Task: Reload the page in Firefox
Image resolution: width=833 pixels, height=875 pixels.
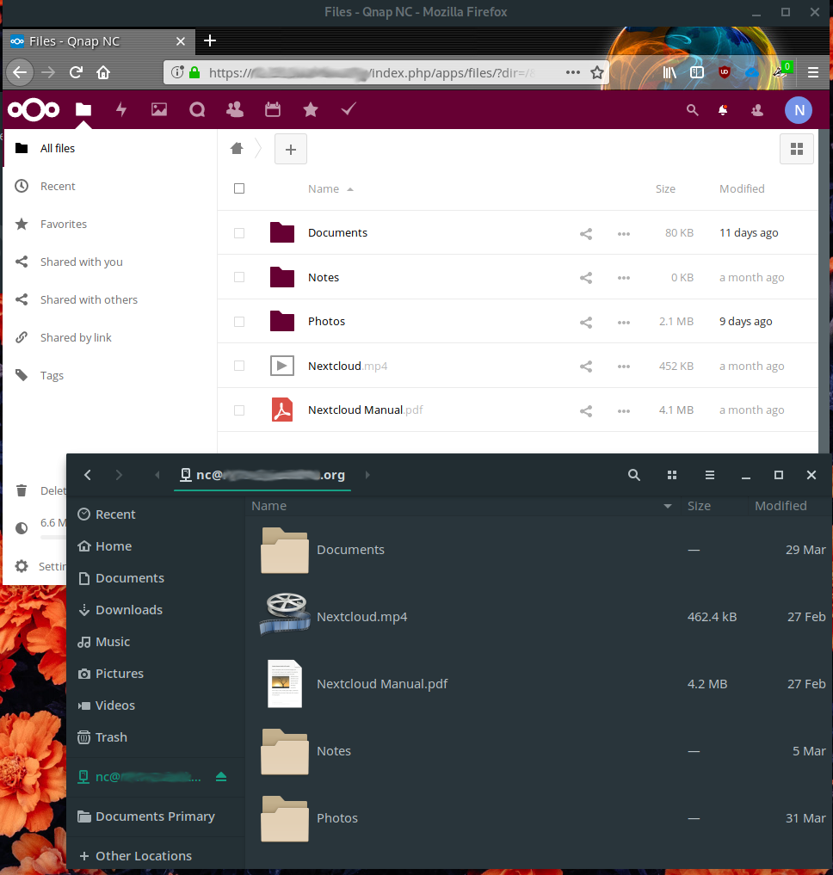Action: point(76,72)
